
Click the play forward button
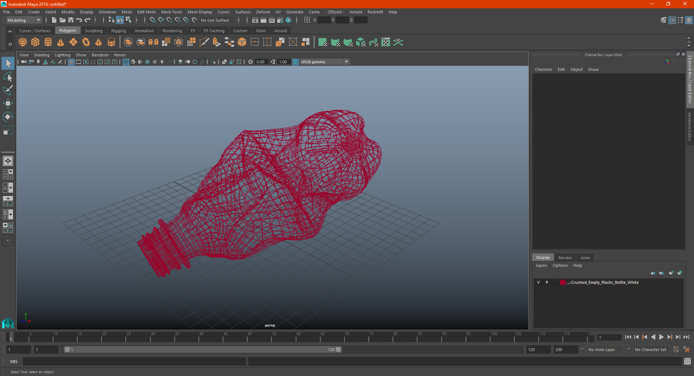tap(661, 337)
